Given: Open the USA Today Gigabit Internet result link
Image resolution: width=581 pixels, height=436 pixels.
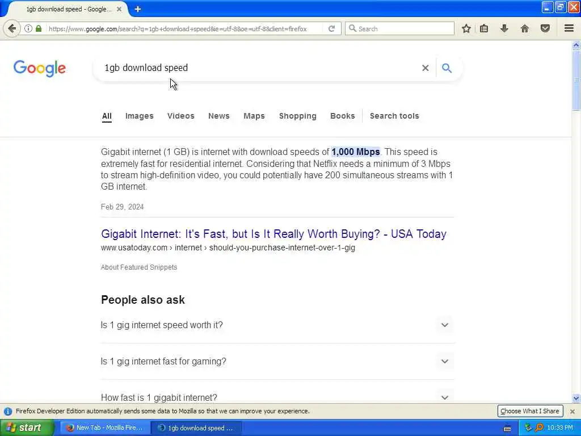Looking at the screenshot, I should tap(273, 234).
